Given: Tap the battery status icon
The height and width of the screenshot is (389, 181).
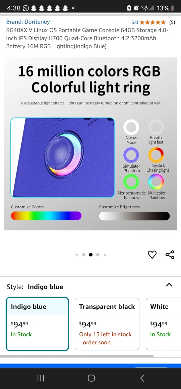Looking at the screenshot, I should 172,8.
